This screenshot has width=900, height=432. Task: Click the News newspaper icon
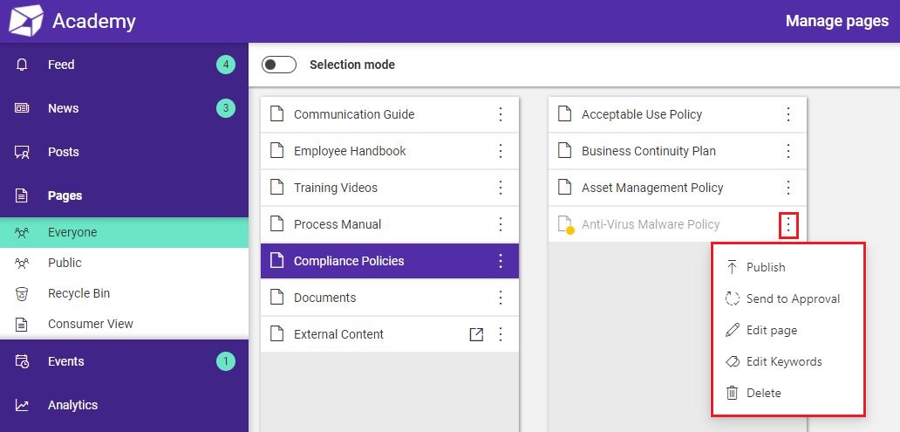(22, 108)
